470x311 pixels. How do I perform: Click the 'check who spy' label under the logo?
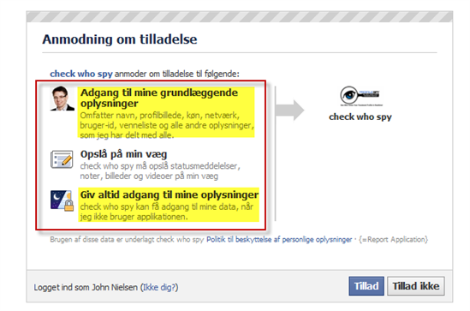[x=360, y=117]
